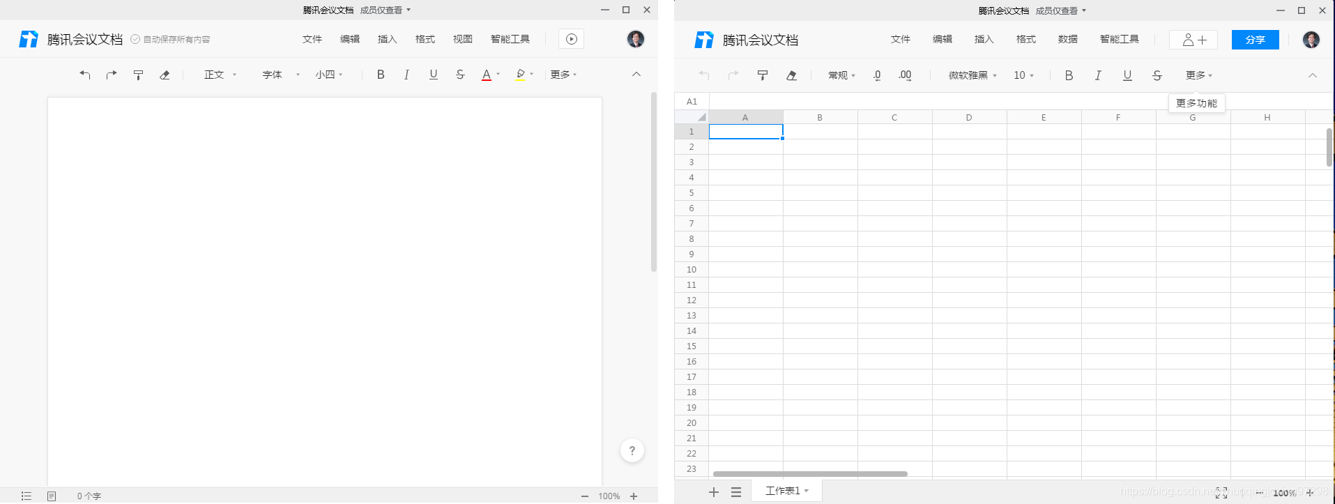Open 插入 menu in document window
Viewport: 1335px width, 504px height.
coord(388,39)
